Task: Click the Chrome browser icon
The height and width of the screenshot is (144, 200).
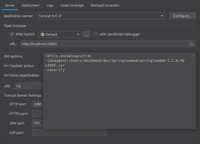Action: 42,34
